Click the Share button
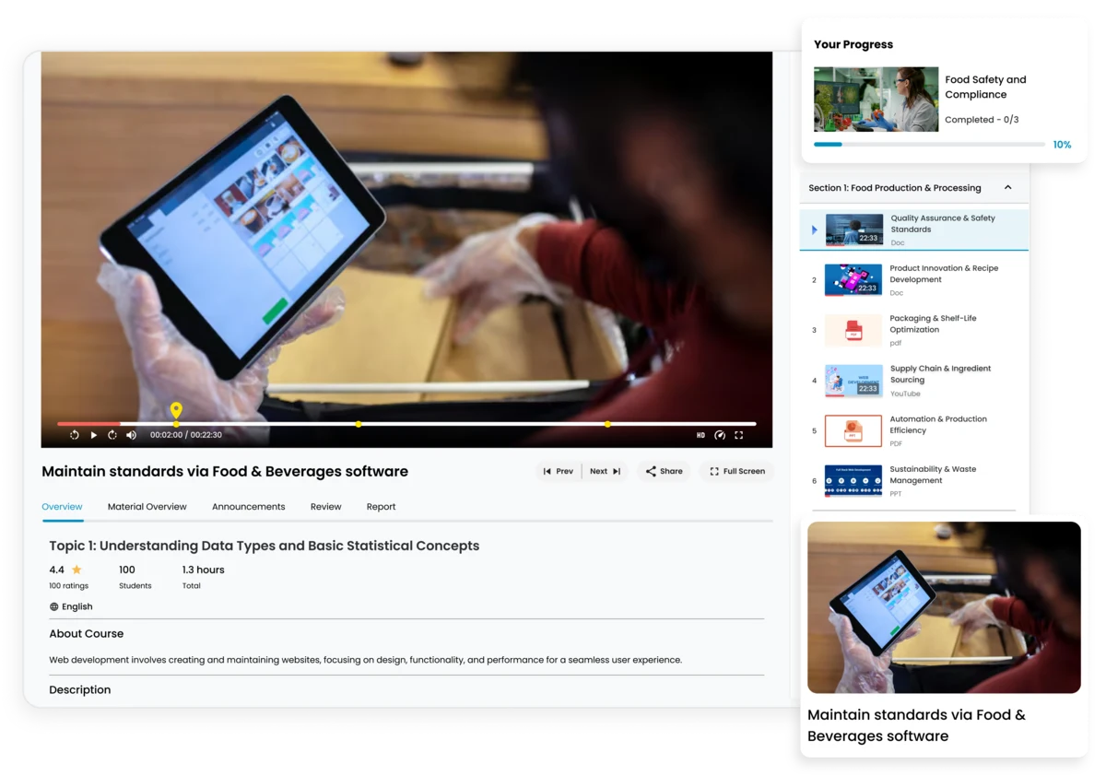Viewport: 1106px width, 776px height. pos(664,471)
